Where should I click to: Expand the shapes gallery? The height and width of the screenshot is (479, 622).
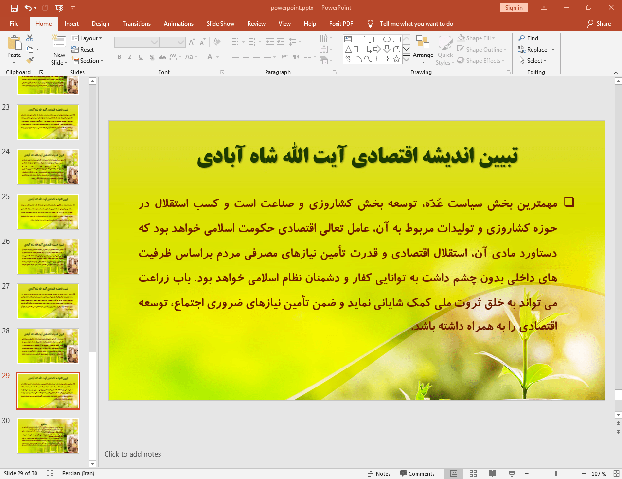click(x=406, y=59)
